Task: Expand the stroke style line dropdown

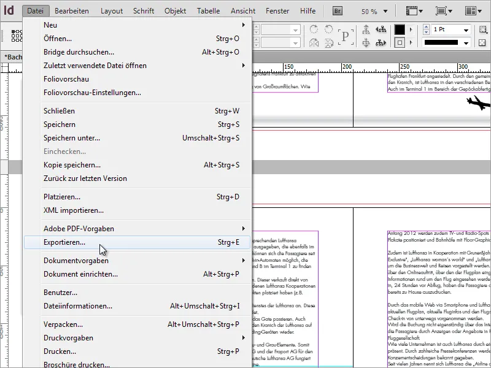Action: click(x=466, y=43)
